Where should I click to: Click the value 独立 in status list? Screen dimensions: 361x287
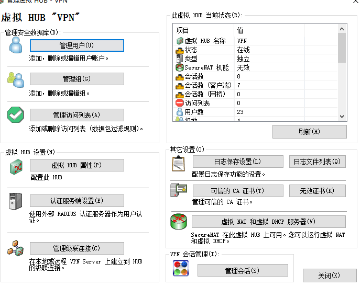243,59
